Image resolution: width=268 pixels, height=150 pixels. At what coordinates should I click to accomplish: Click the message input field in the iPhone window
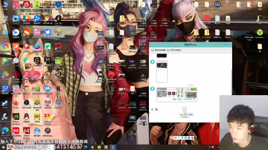coord(185,116)
